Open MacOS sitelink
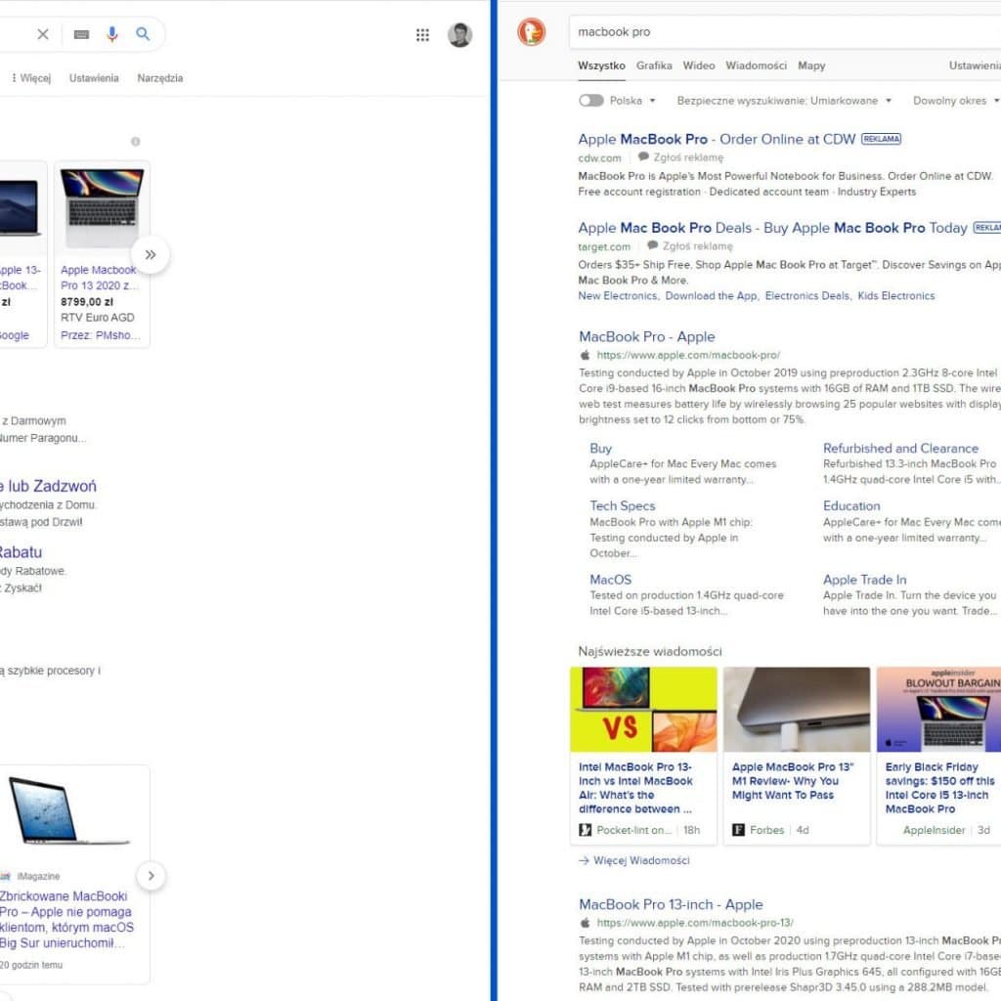This screenshot has height=1001, width=1001. coord(610,580)
